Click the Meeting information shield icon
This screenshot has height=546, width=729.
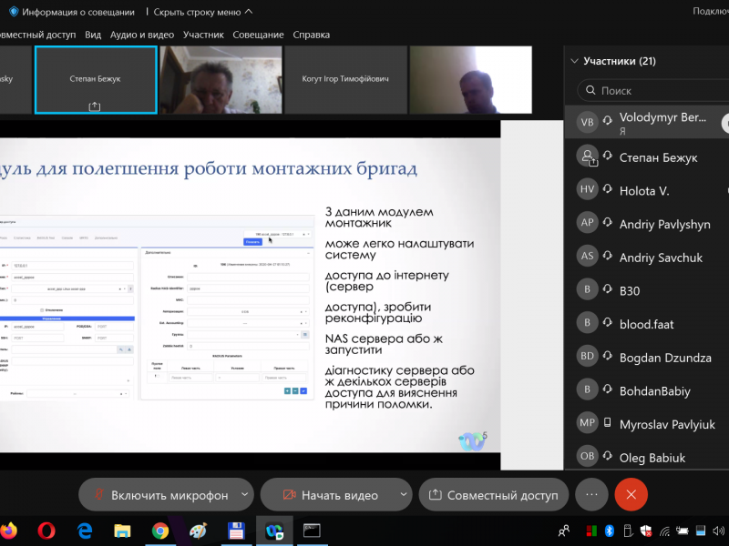pyautogui.click(x=14, y=12)
